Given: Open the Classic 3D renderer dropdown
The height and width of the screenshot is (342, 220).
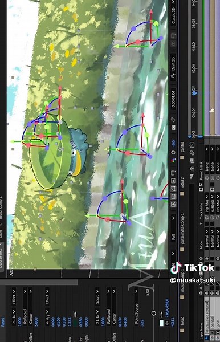Looking at the screenshot, I should (174, 13).
